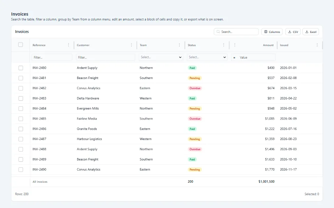Click the Customer column Filter field

pyautogui.click(x=105, y=57)
